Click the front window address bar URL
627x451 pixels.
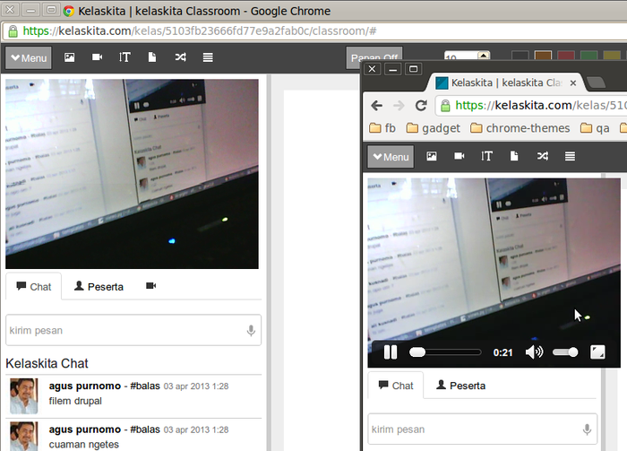(539, 105)
